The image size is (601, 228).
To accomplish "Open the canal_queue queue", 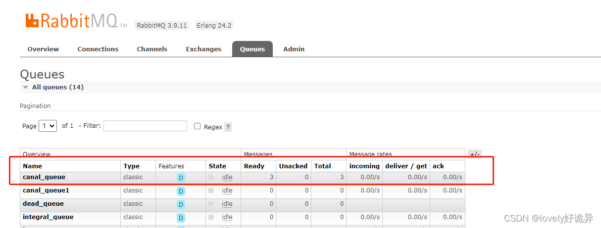I will click(44, 177).
